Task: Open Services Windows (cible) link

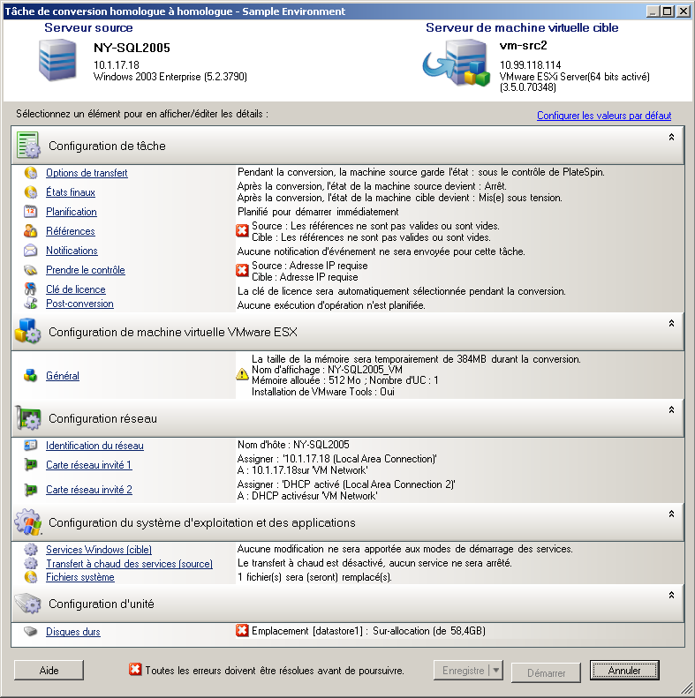Action: [x=99, y=550]
